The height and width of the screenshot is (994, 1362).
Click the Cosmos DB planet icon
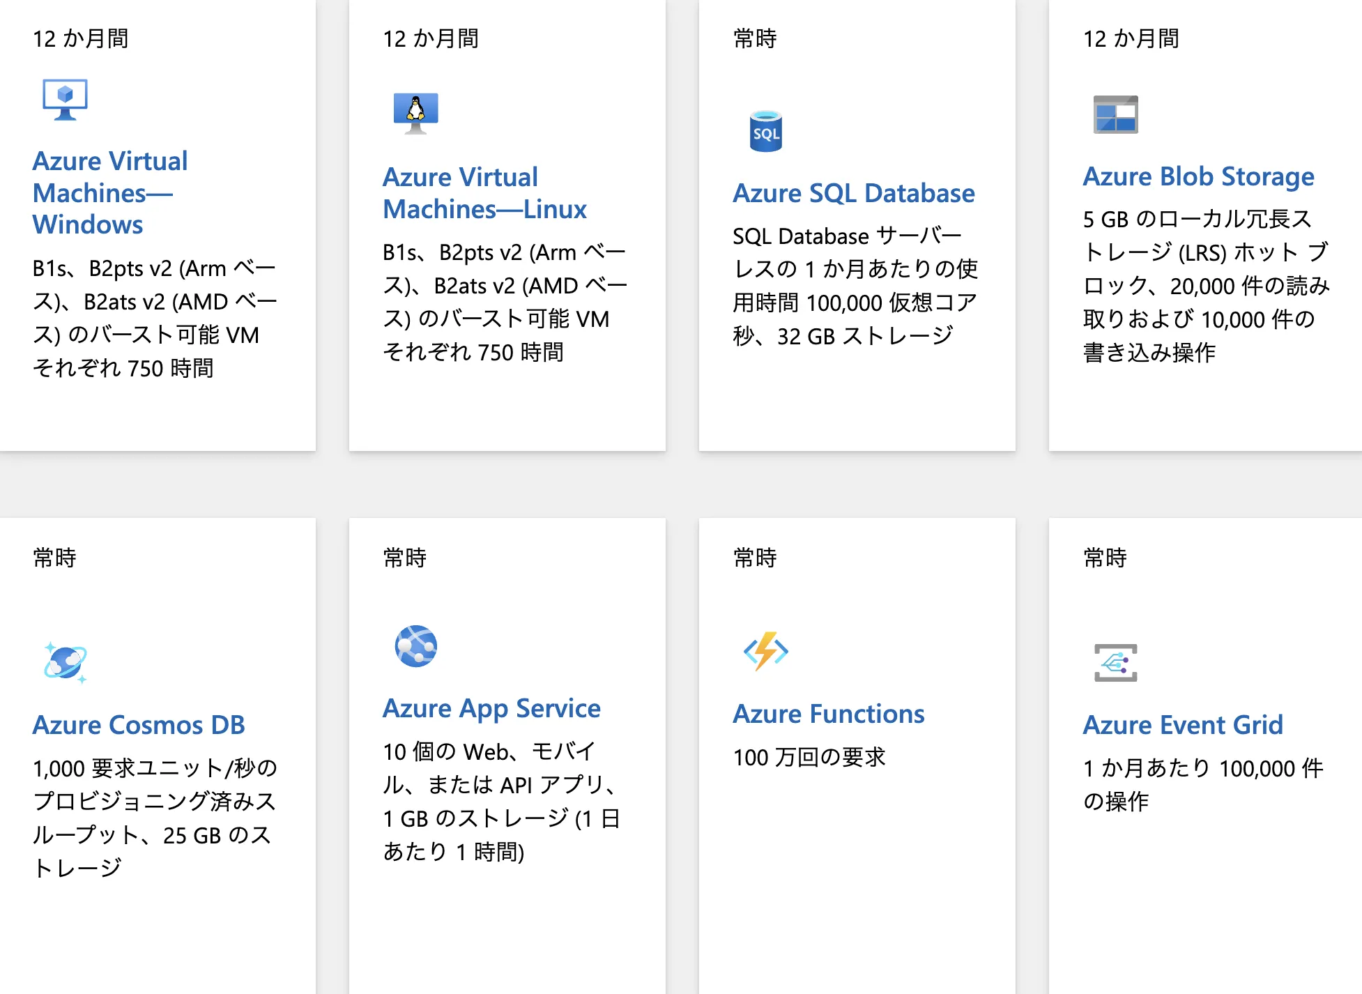point(66,662)
